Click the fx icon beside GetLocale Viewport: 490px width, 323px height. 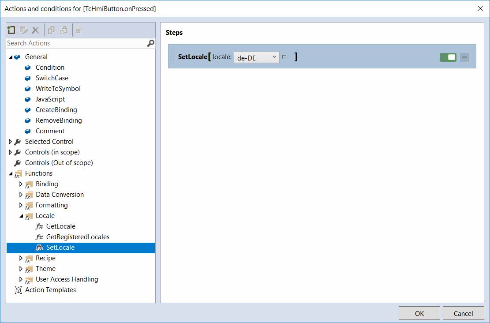tap(39, 226)
